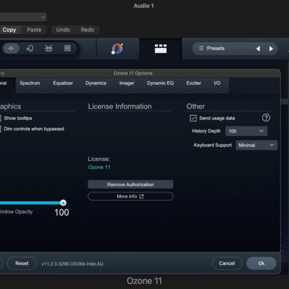Switch to the Dynamics tab

(96, 83)
